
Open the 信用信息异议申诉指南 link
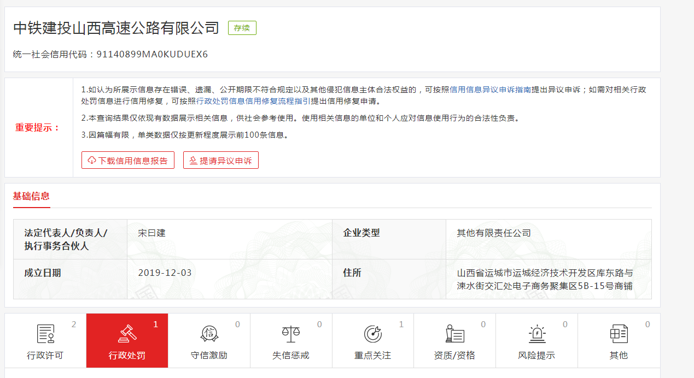click(x=491, y=90)
